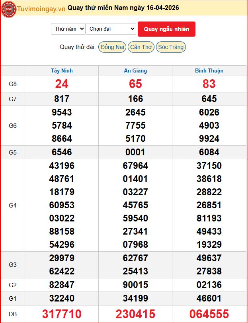248x323 pixels.
Task: Open the Tây Ninh column header link
Action: [62, 71]
